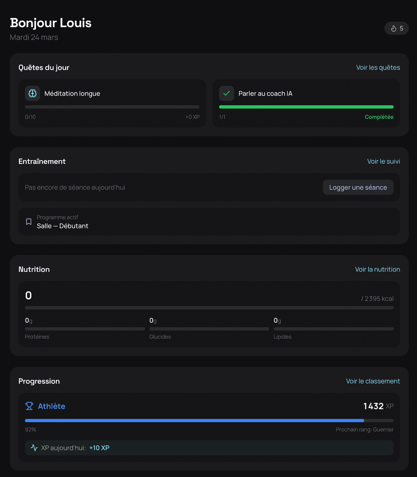Click the brain icon for Méditation longue

click(x=33, y=93)
